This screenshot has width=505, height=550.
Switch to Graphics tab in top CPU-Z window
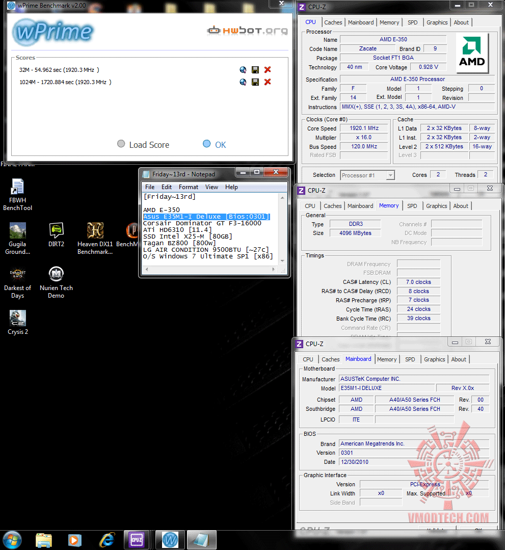coord(437,22)
